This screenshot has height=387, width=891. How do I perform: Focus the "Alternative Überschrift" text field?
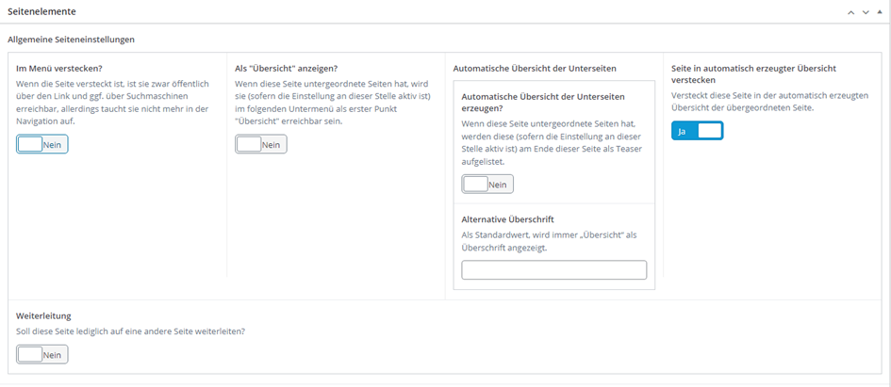pos(553,270)
